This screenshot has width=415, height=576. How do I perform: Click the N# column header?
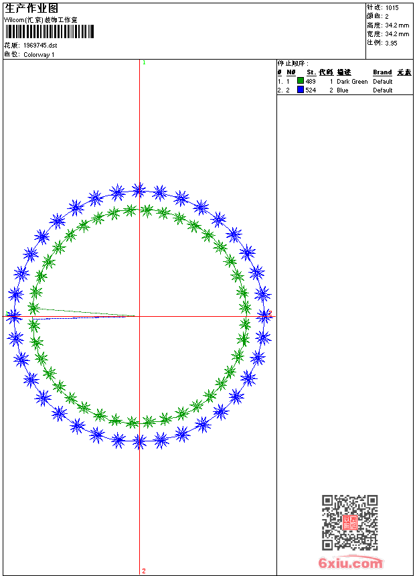pyautogui.click(x=290, y=72)
